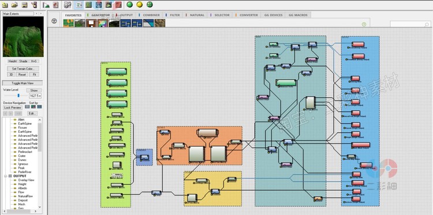
Task: Toggle Height preview display mode
Action: (13, 62)
